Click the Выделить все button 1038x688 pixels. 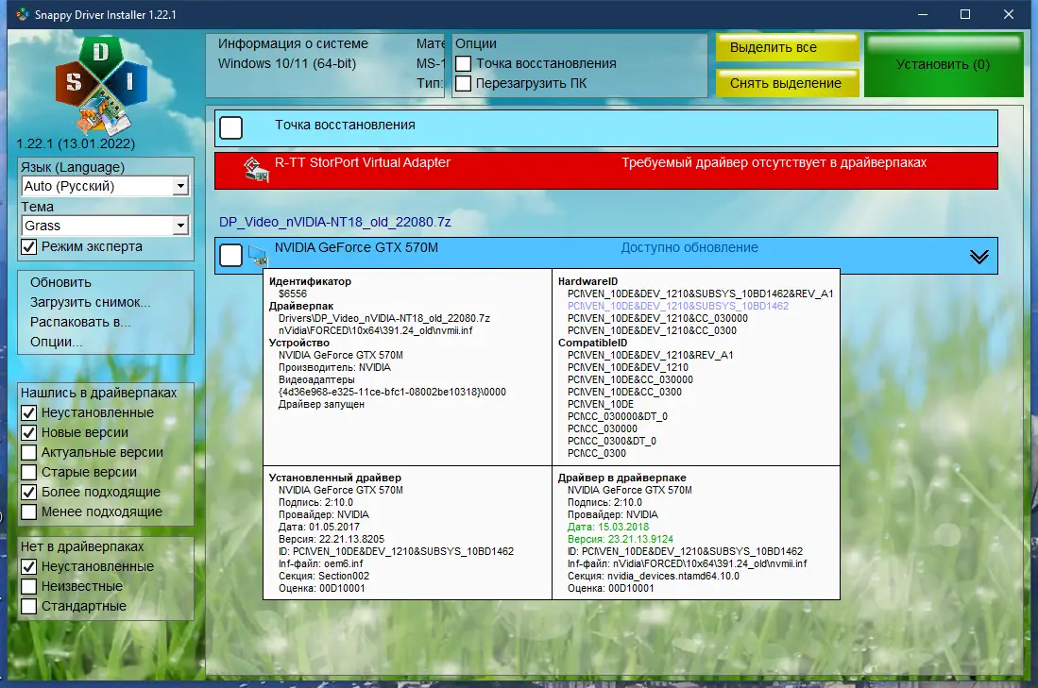coord(787,47)
